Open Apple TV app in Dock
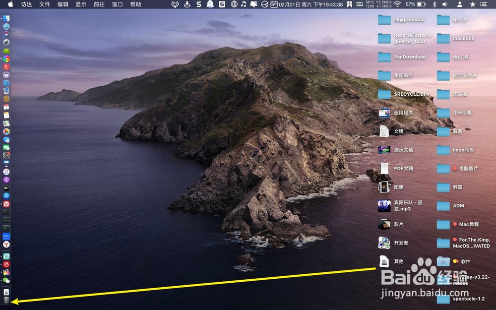This screenshot has height=310, width=496. click(6, 188)
